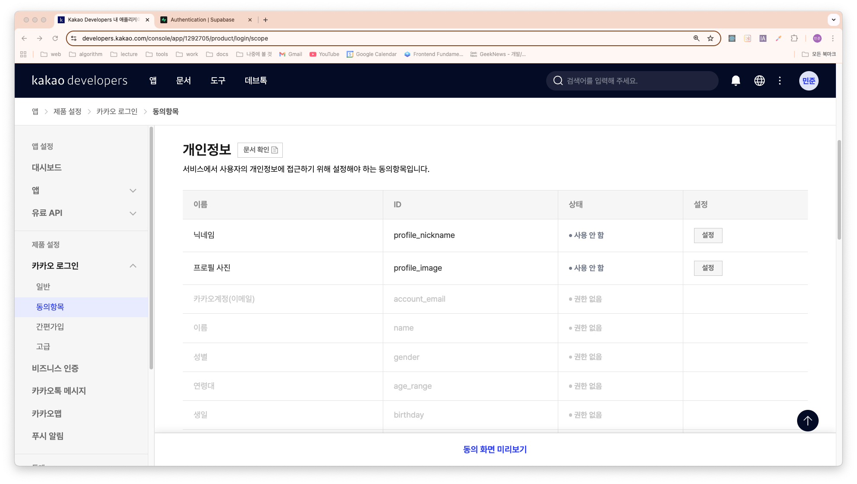Expand the 앱 sidebar section
Viewport: 857px width, 484px height.
[133, 190]
